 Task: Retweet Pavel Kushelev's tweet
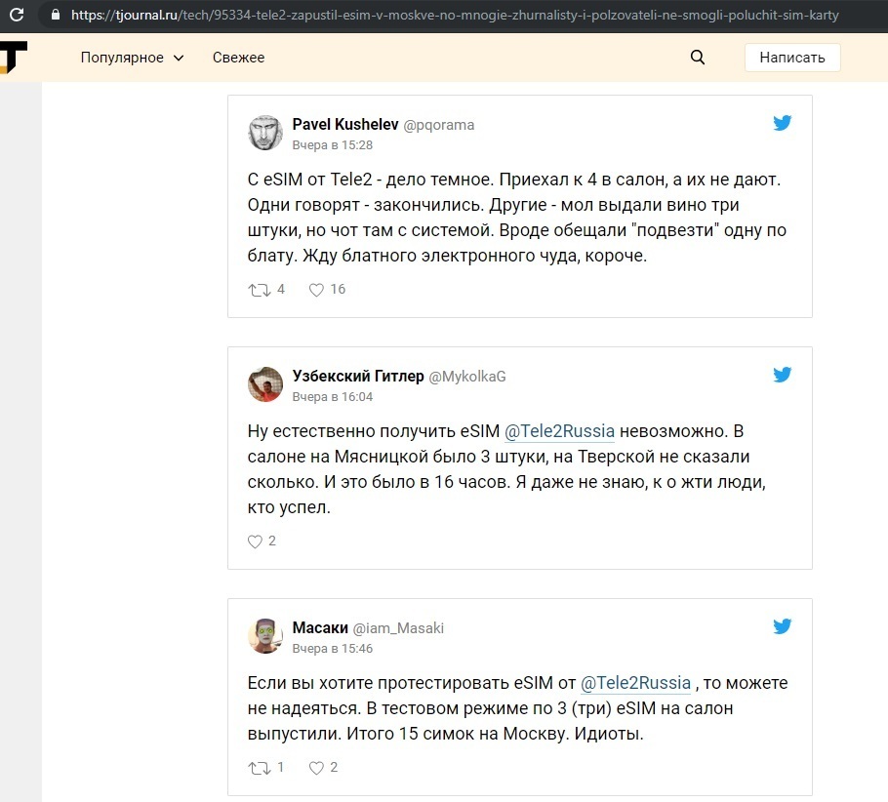pyautogui.click(x=260, y=290)
